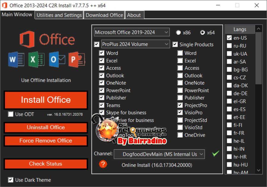Check Publisher under Single Products
267x187 pixels.
[x=180, y=98]
